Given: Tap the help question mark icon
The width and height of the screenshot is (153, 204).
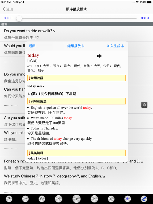Looking at the screenshot, I should click(9, 199).
